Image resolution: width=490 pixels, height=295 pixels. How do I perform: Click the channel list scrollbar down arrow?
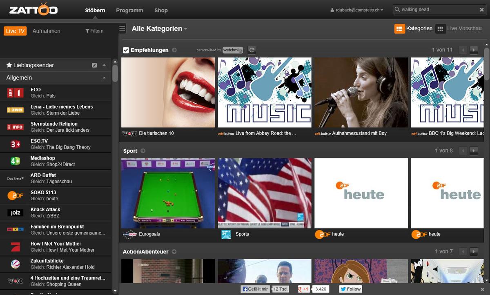click(x=115, y=291)
